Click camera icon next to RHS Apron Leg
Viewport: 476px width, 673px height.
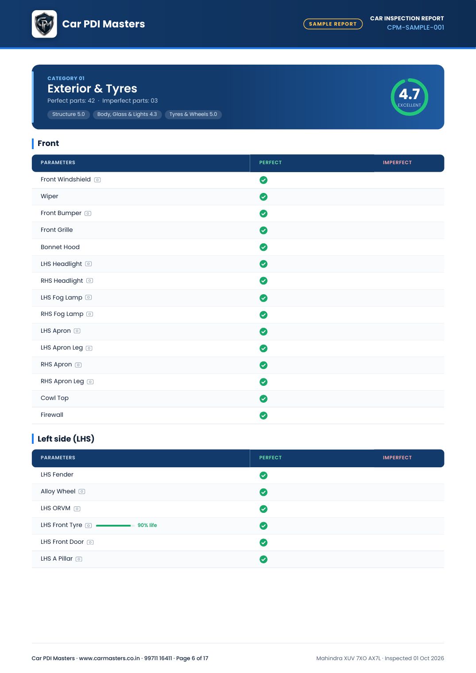90,382
